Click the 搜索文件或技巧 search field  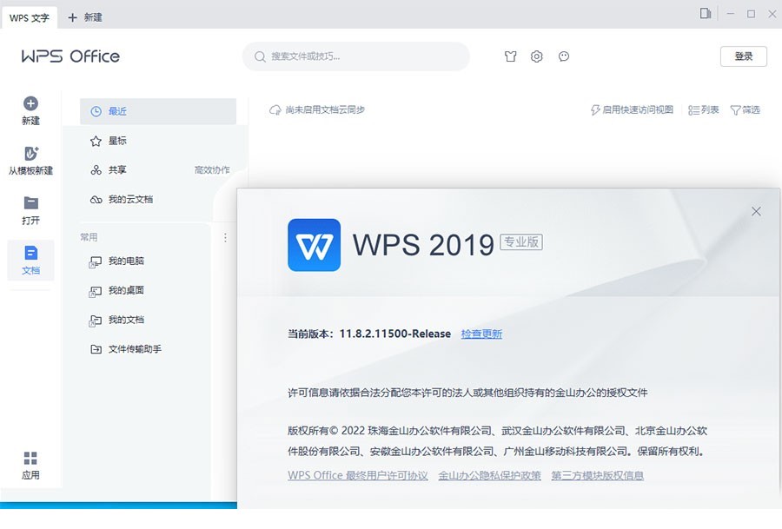coord(355,56)
